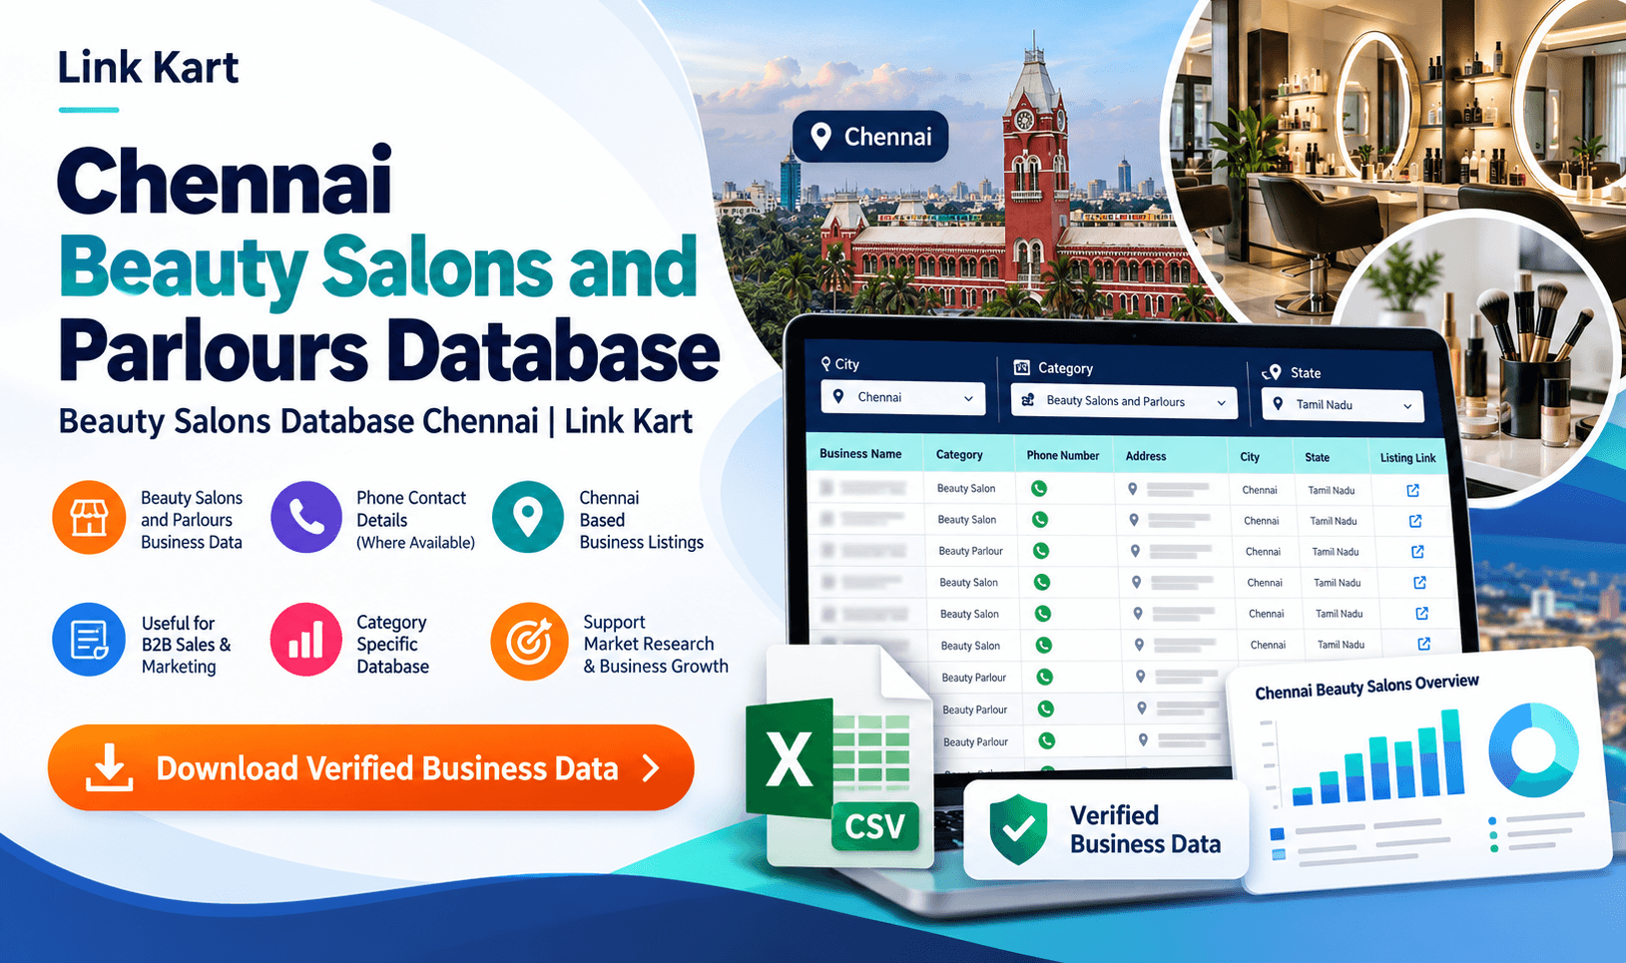Click Download Verified Business Data button
The width and height of the screenshot is (1626, 963).
coord(371,767)
